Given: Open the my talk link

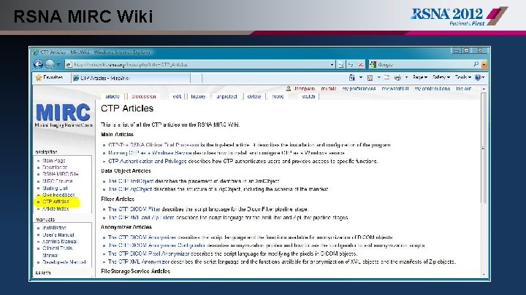Looking at the screenshot, I should point(329,89).
